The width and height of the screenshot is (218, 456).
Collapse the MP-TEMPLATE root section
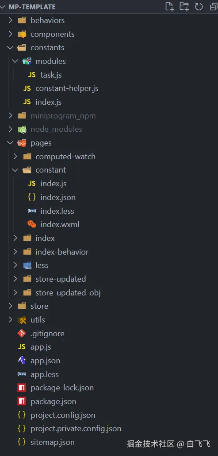pos(3,7)
